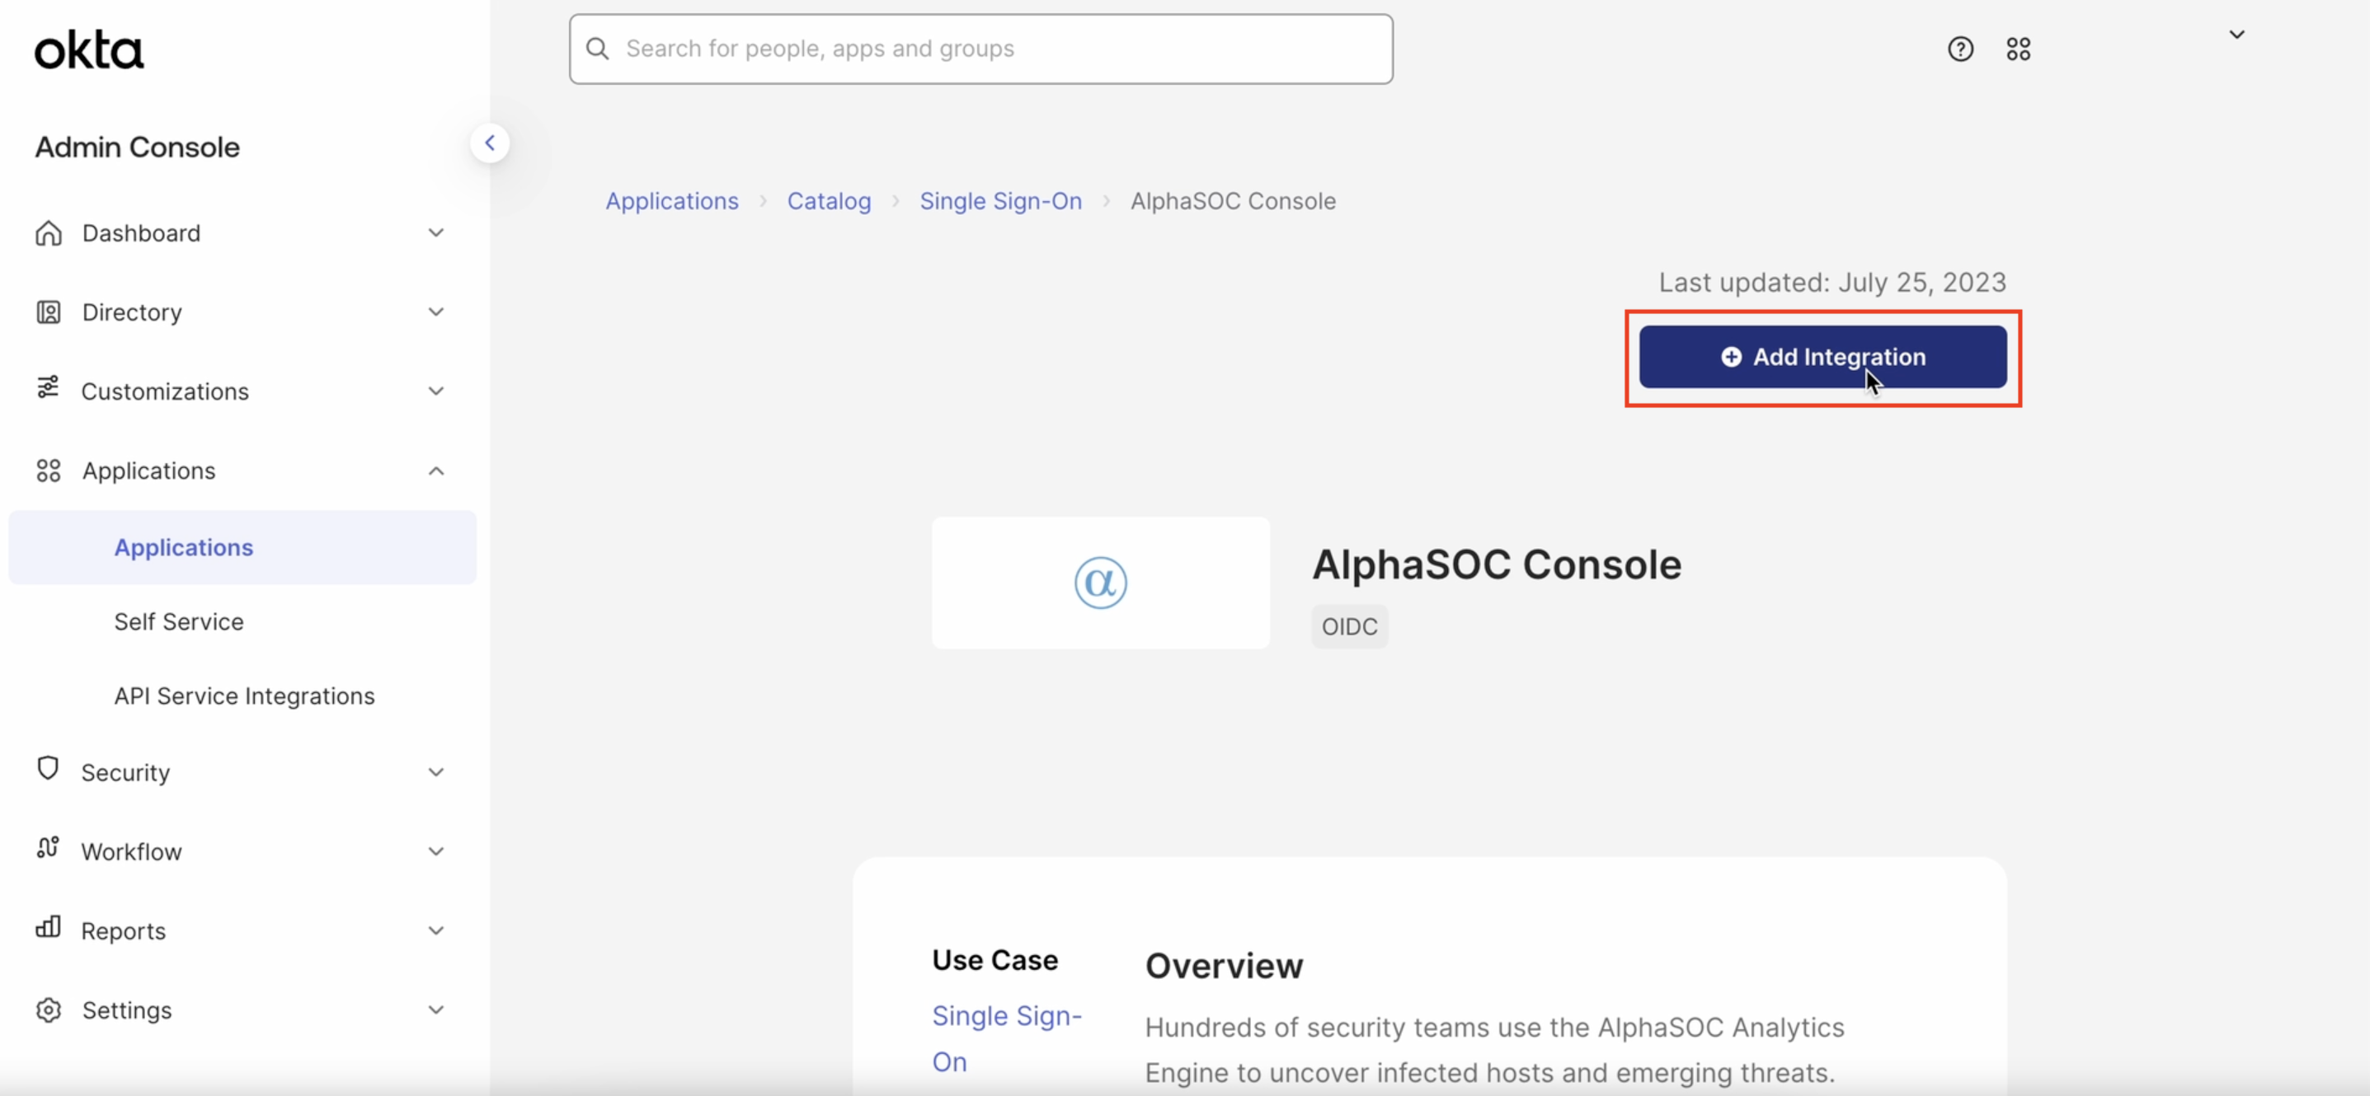Expand the Customizations chevron

point(436,391)
